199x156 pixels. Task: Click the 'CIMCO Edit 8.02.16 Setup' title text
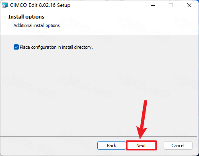click(40, 5)
